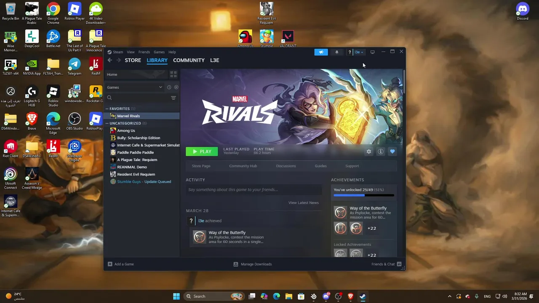Click the Steam window vertical scrollbar
Image resolution: width=539 pixels, height=303 pixels.
click(x=403, y=82)
